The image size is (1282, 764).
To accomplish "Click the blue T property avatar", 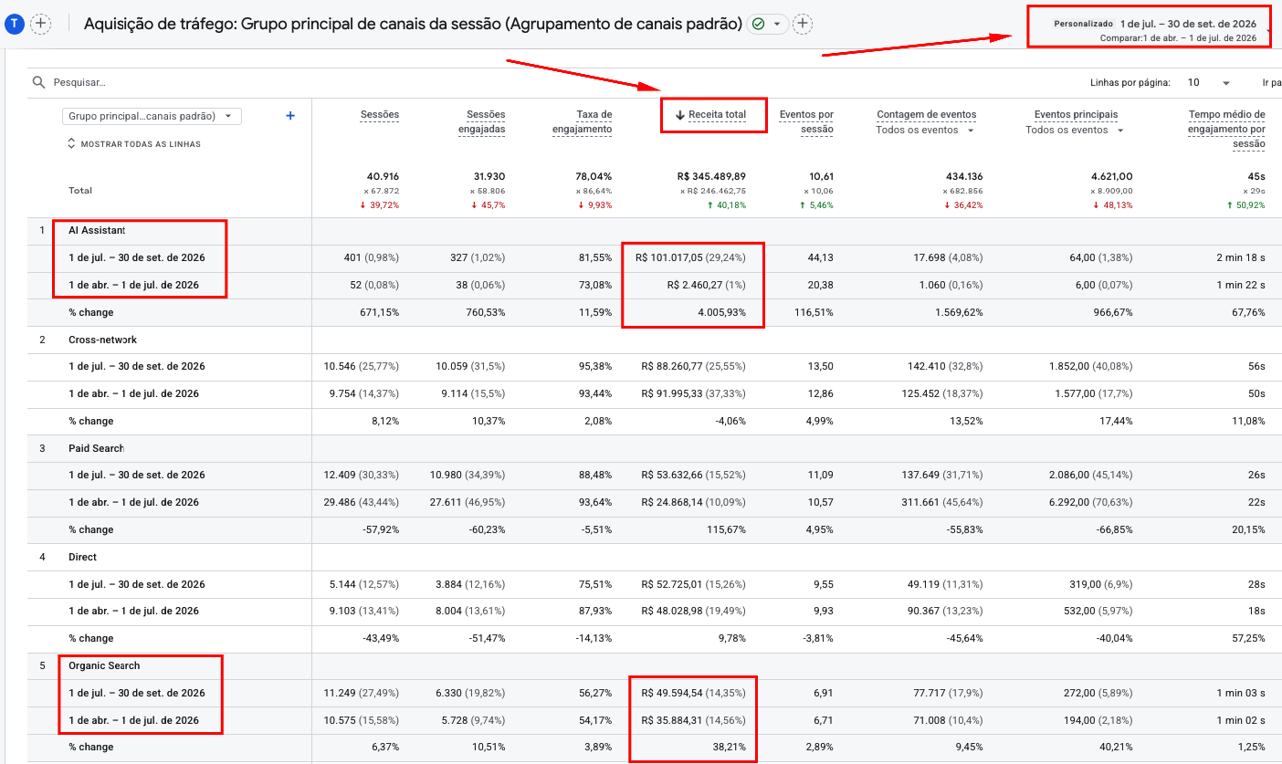I will (x=14, y=25).
